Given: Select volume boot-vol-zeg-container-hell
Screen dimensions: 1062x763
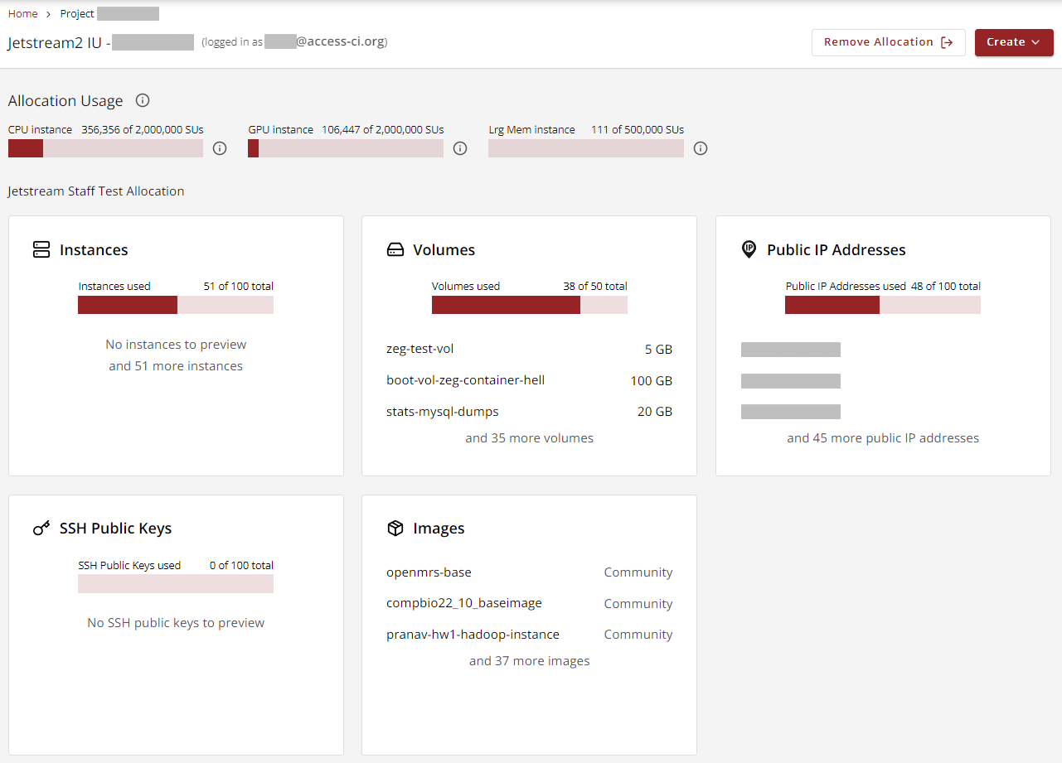Looking at the screenshot, I should pos(466,380).
